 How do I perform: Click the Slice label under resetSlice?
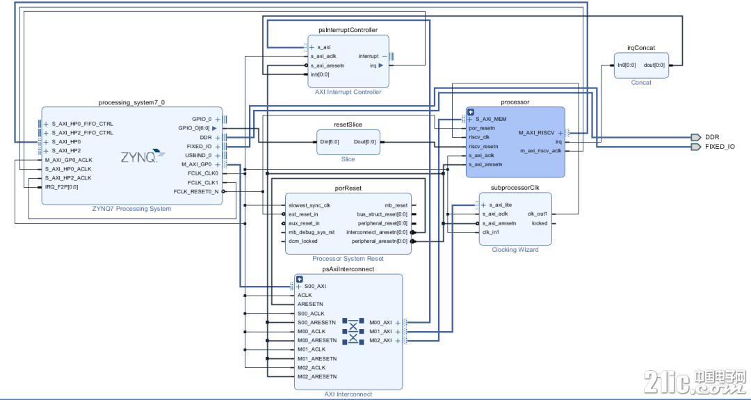pyautogui.click(x=348, y=159)
